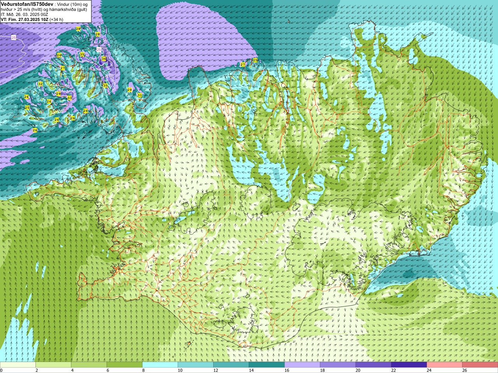Click the legend scale number 8
The height and width of the screenshot is (373, 498).
coord(143,370)
